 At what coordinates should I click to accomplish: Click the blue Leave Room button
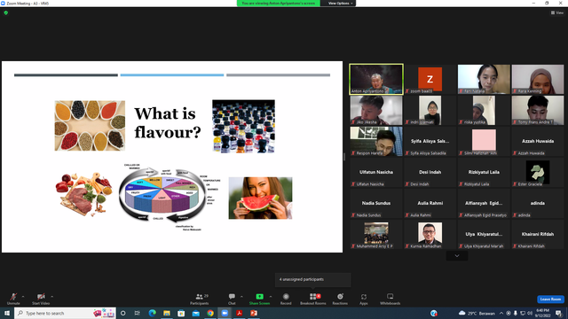pyautogui.click(x=550, y=300)
